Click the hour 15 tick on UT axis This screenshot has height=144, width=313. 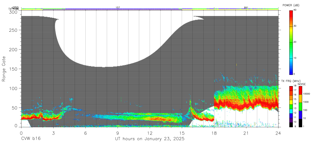click(182, 133)
